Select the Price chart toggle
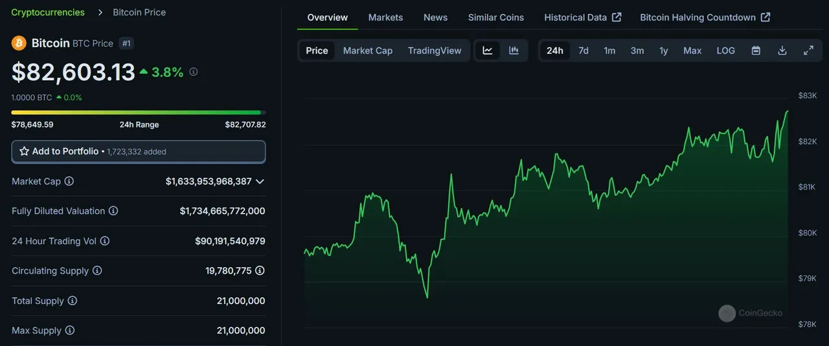Image resolution: width=829 pixels, height=346 pixels. point(317,50)
